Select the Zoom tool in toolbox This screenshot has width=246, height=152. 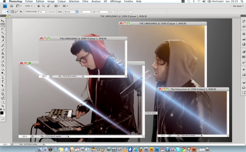click(x=3, y=106)
